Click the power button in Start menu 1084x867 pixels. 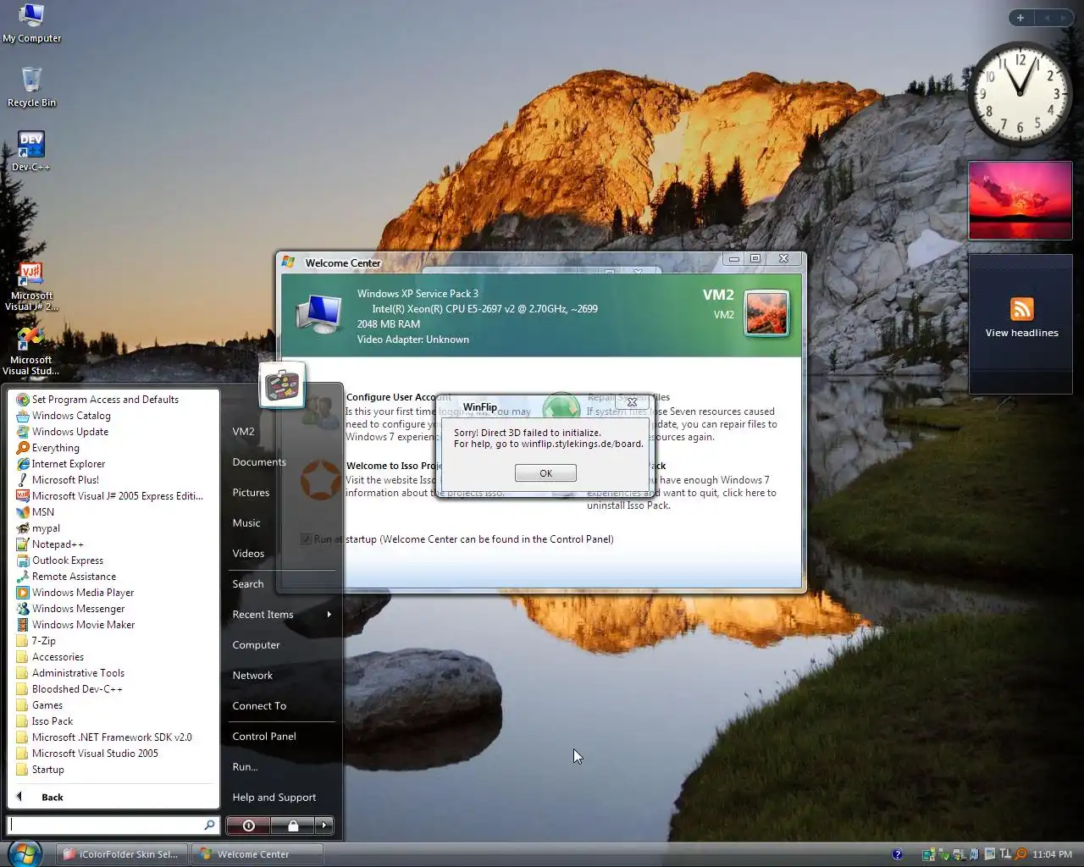point(248,825)
